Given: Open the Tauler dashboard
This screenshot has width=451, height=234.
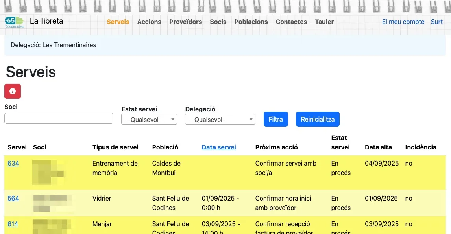Looking at the screenshot, I should [324, 22].
